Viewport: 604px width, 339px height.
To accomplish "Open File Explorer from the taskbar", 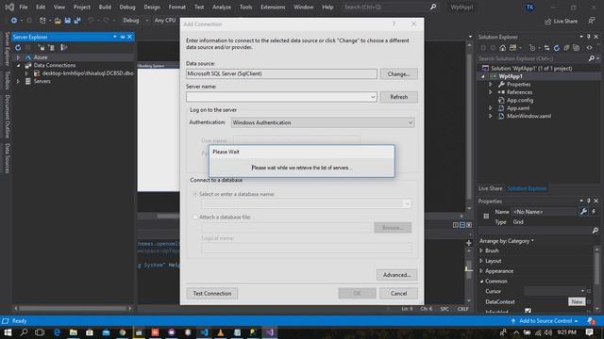I will [74, 332].
